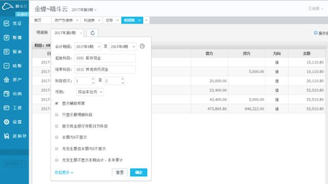
Task: Open the 凭证 (voucher) sidebar icon
Action: coord(6,24)
